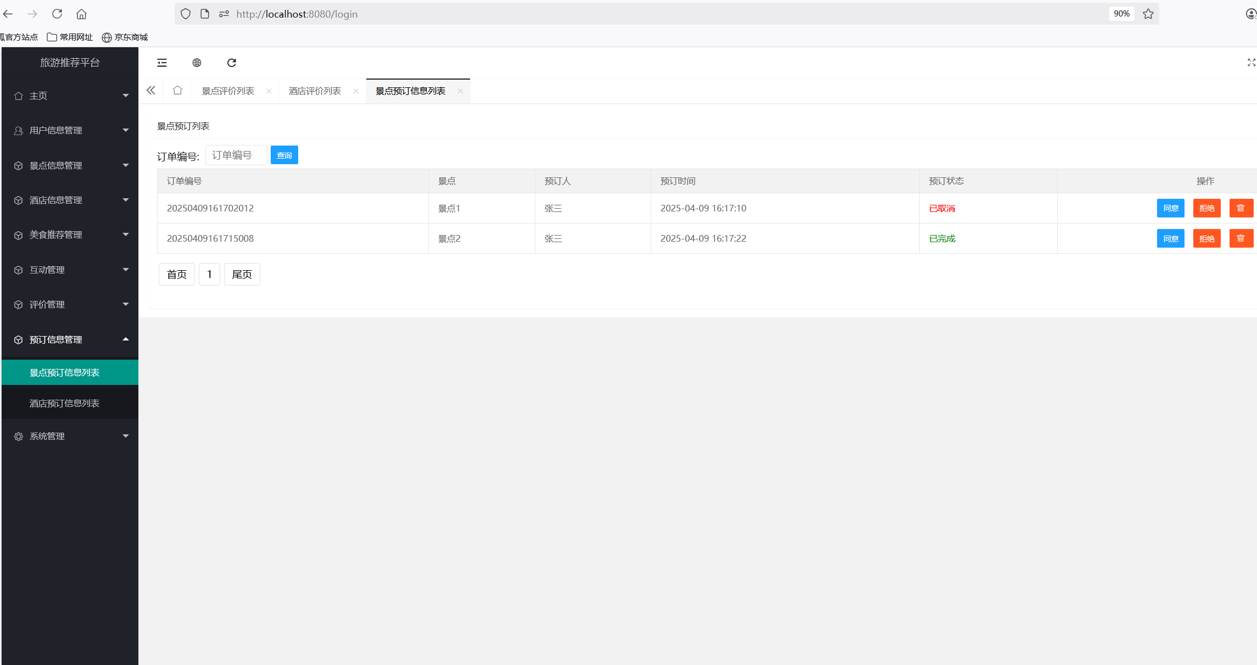Switch to the 酒店评价列表 tab

pos(315,91)
